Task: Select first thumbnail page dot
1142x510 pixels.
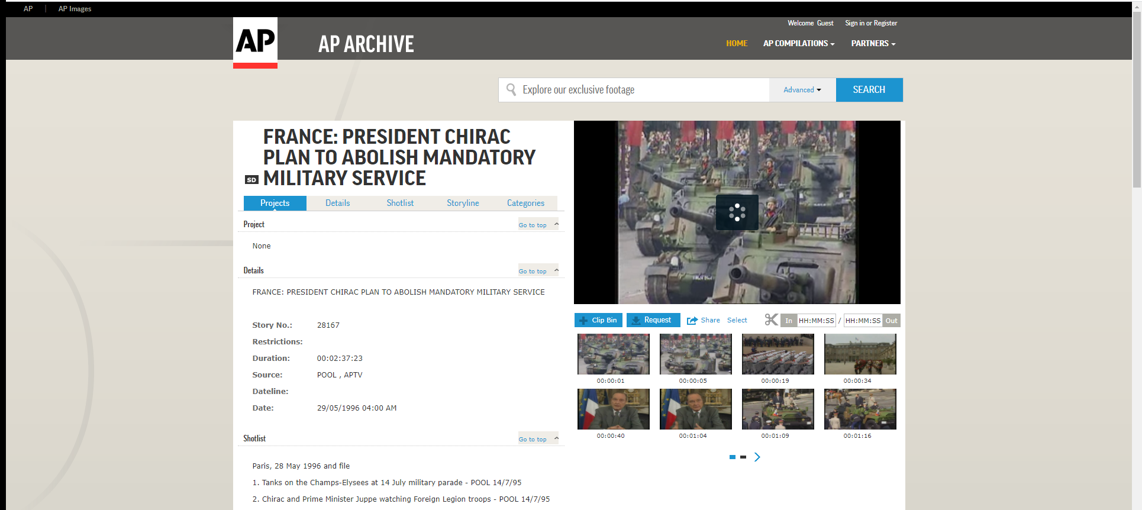Action: [x=733, y=457]
